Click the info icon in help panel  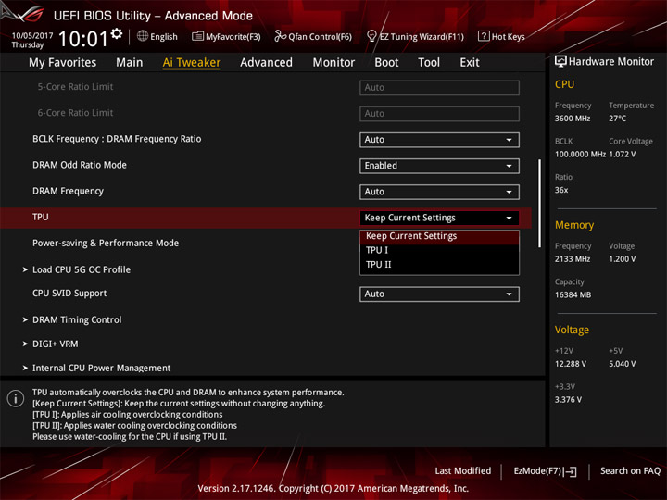(16, 399)
